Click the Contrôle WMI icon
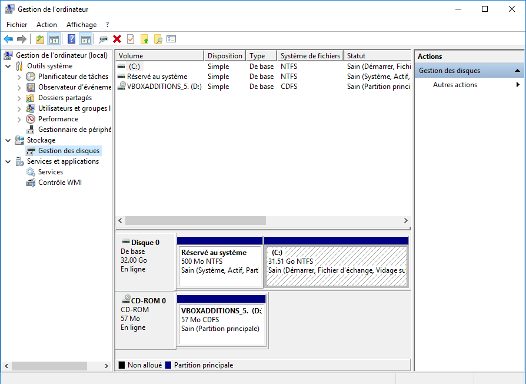 pos(31,183)
